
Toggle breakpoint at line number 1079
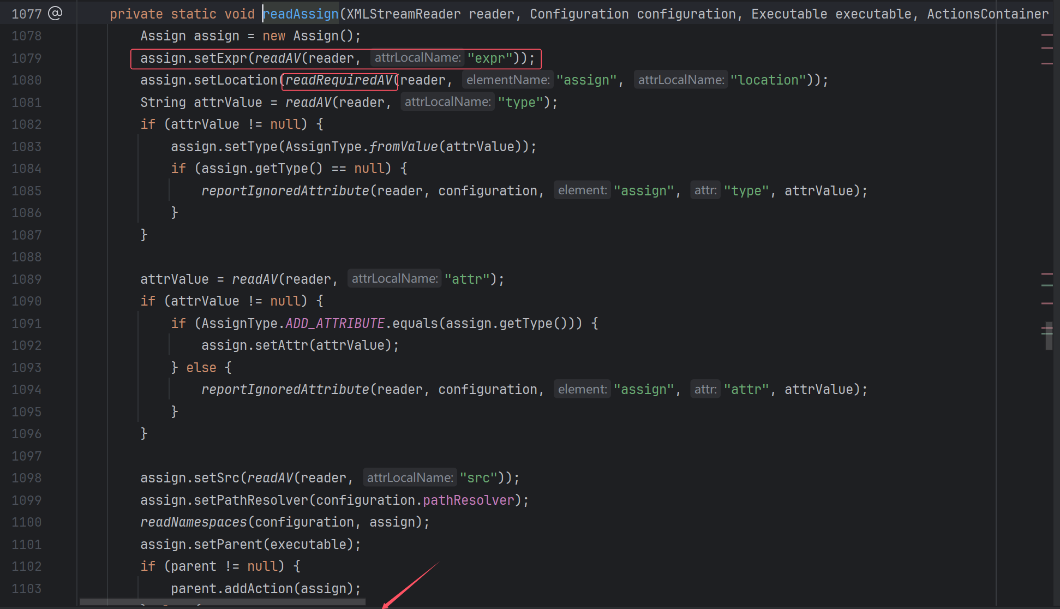pyautogui.click(x=27, y=58)
